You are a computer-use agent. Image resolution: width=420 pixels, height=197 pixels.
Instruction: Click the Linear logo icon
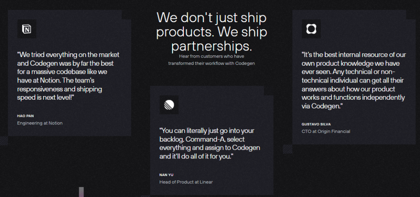coord(169,105)
